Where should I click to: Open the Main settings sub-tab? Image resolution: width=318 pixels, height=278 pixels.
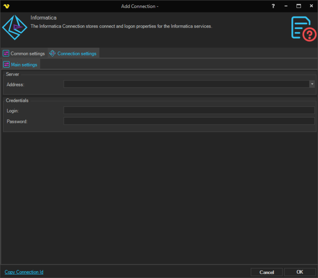pyautogui.click(x=24, y=64)
